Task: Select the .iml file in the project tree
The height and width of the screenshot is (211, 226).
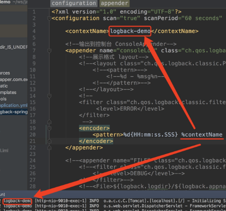Action: pos(4,150)
